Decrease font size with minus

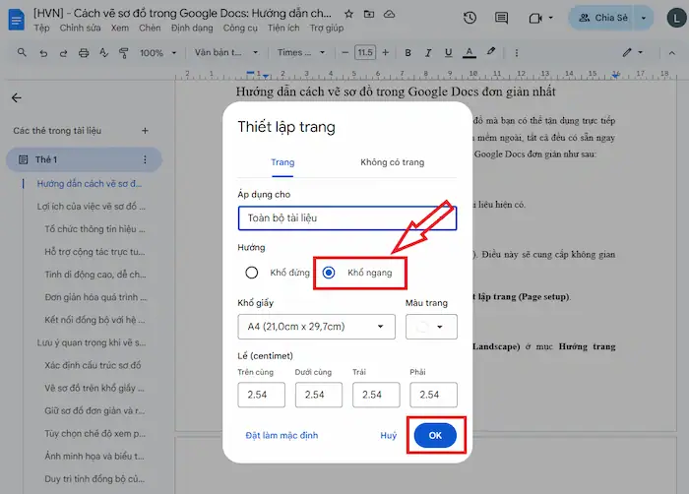point(344,53)
